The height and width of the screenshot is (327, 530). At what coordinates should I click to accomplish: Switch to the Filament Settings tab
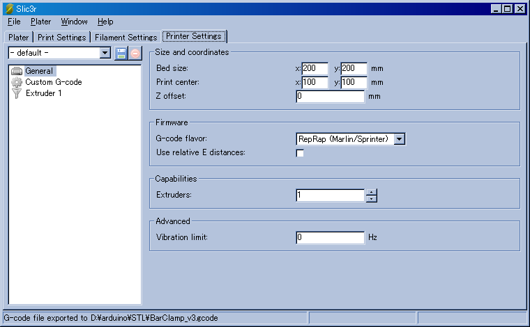pos(126,37)
